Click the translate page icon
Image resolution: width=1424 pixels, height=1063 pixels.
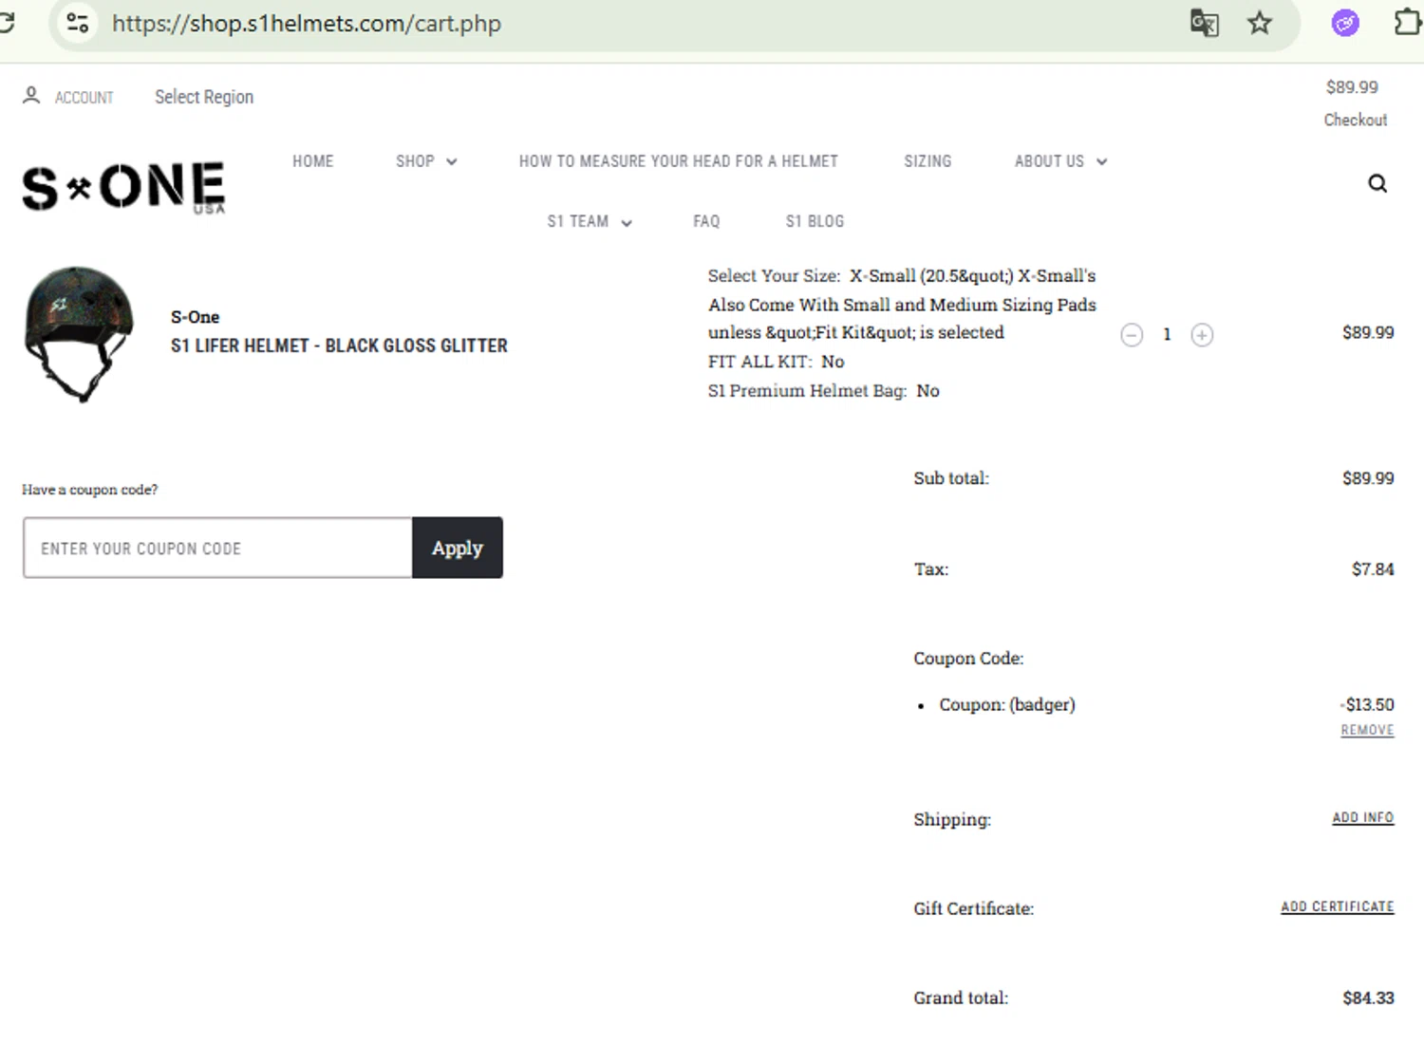(x=1205, y=23)
